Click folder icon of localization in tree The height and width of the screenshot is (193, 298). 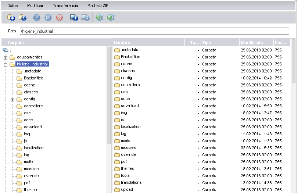(x=19, y=148)
